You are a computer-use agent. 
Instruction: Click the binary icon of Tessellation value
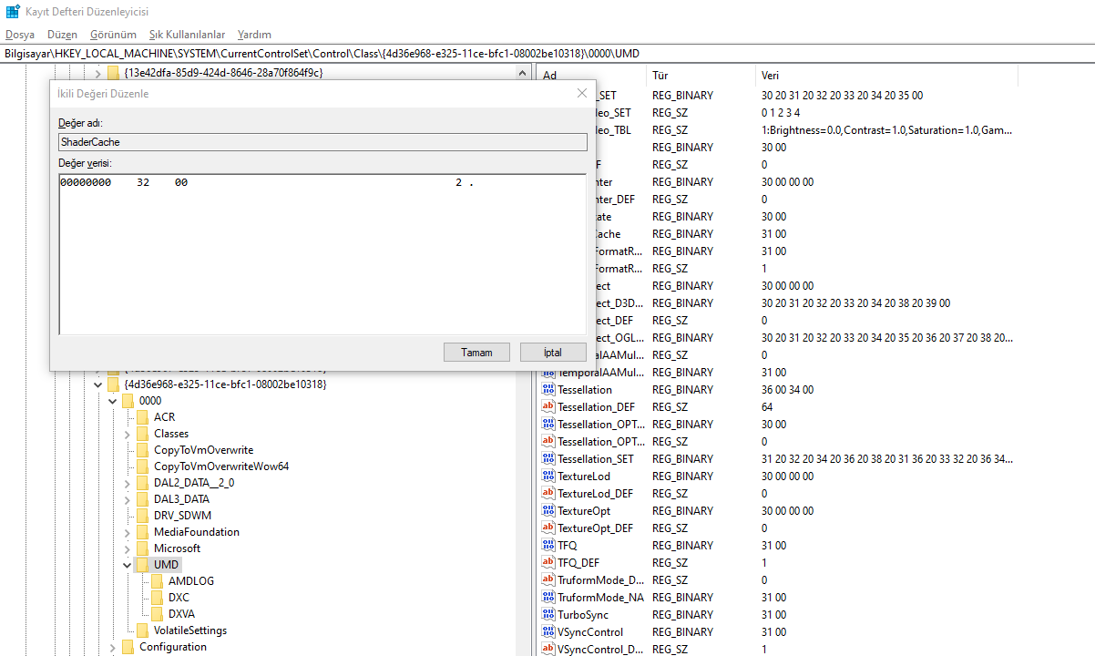[x=548, y=389]
